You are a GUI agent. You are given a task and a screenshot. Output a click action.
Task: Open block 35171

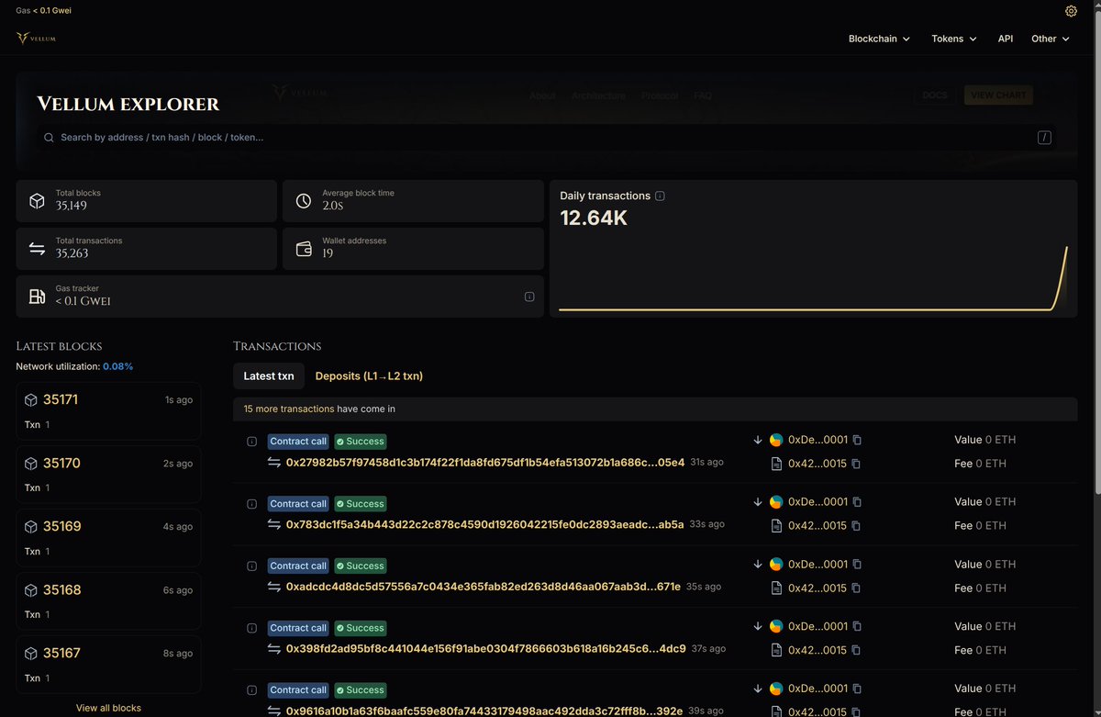[x=61, y=400]
